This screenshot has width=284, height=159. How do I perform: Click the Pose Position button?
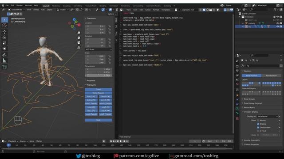[252, 76]
